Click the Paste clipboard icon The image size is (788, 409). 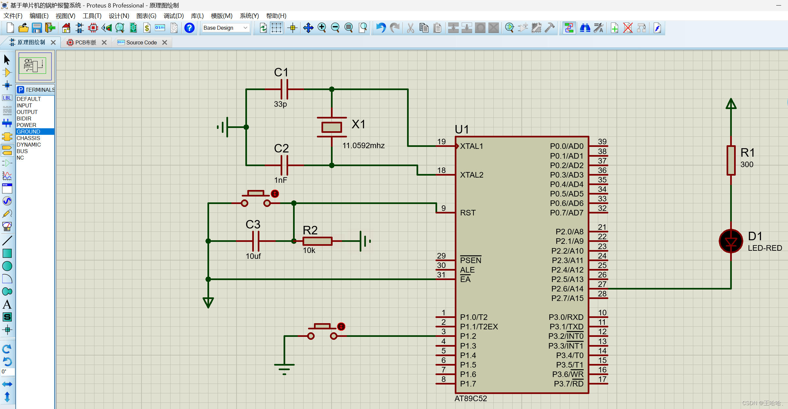[438, 28]
